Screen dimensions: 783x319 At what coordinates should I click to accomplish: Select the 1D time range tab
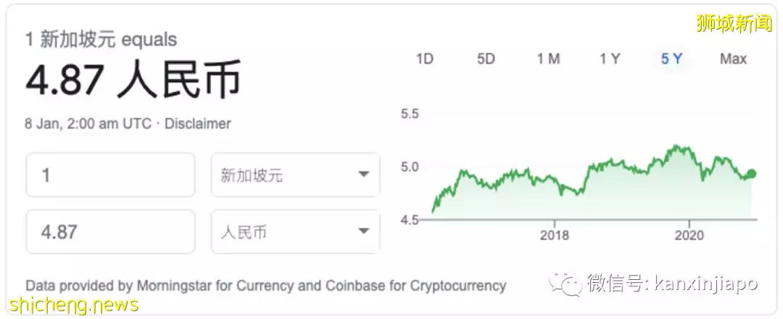pos(424,59)
